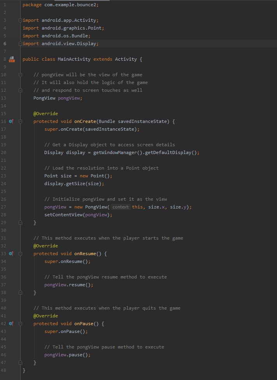Click comment 'Initialize pongView and set it as the view'
This screenshot has width=277, height=380.
(106, 199)
